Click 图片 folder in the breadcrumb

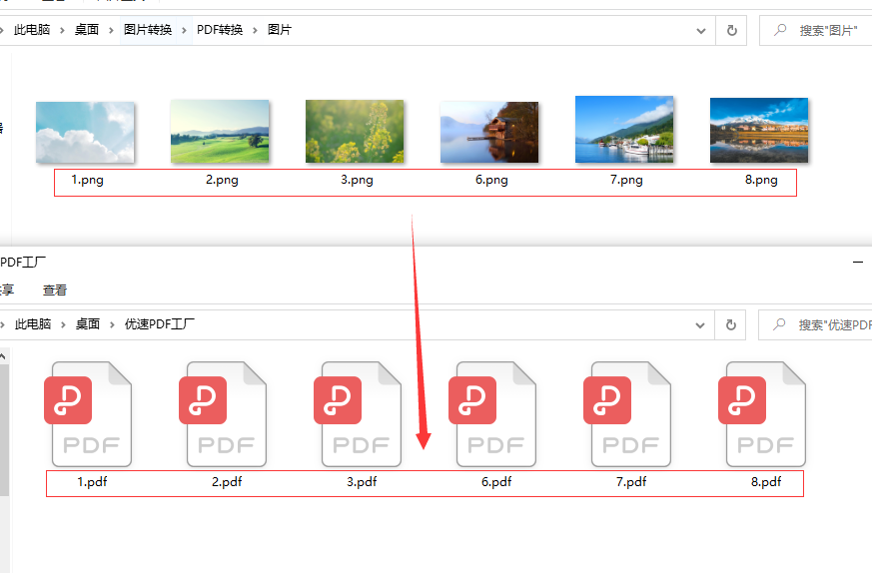point(279,30)
